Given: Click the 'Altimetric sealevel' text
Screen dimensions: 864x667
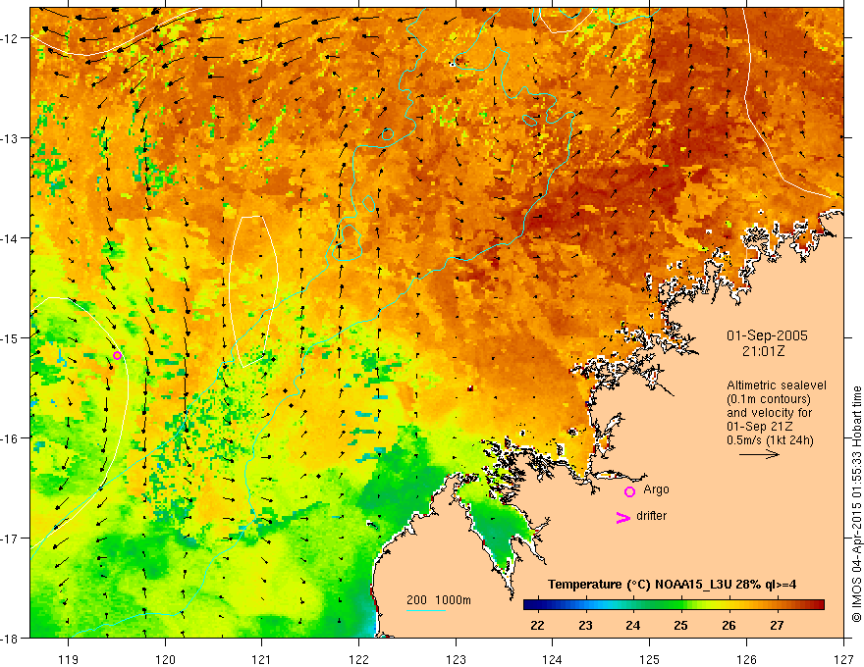Looking at the screenshot, I should click(x=777, y=385).
